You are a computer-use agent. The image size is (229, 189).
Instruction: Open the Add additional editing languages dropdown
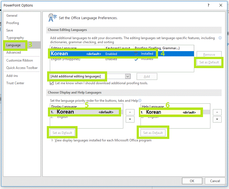coord(90,76)
